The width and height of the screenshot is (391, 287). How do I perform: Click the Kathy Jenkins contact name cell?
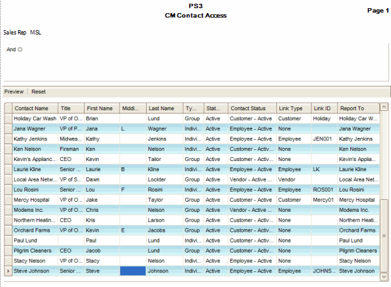[35, 138]
